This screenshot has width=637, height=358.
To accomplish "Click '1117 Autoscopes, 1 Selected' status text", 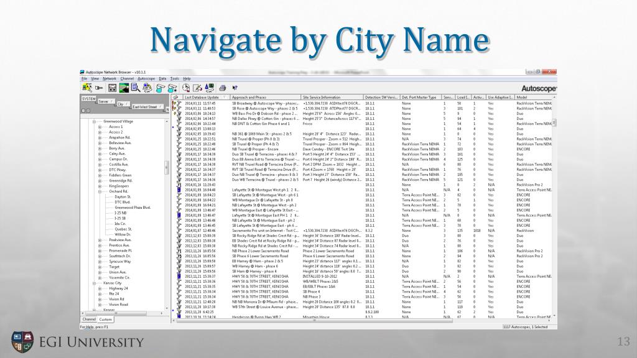I will point(525,327).
